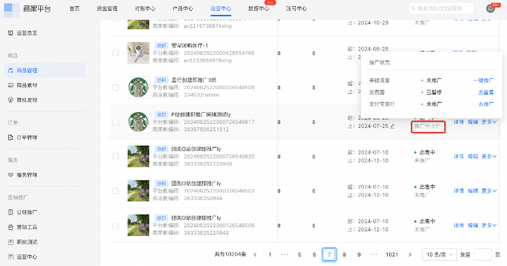Go to page 9
The height and width of the screenshot is (266, 507).
coord(359,254)
